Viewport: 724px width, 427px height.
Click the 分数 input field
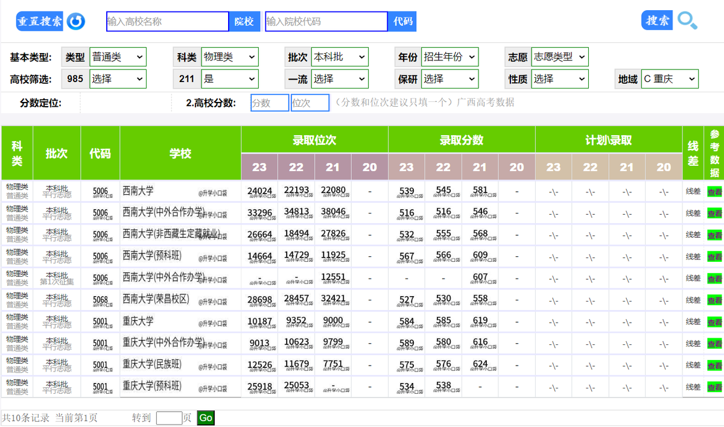[269, 103]
